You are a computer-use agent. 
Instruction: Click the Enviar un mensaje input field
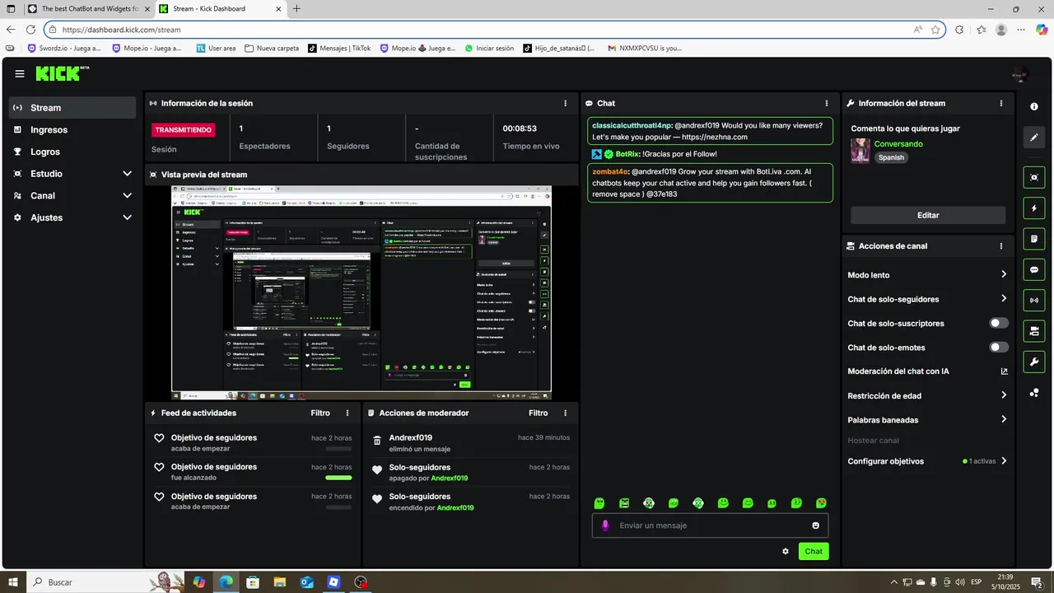(x=710, y=525)
